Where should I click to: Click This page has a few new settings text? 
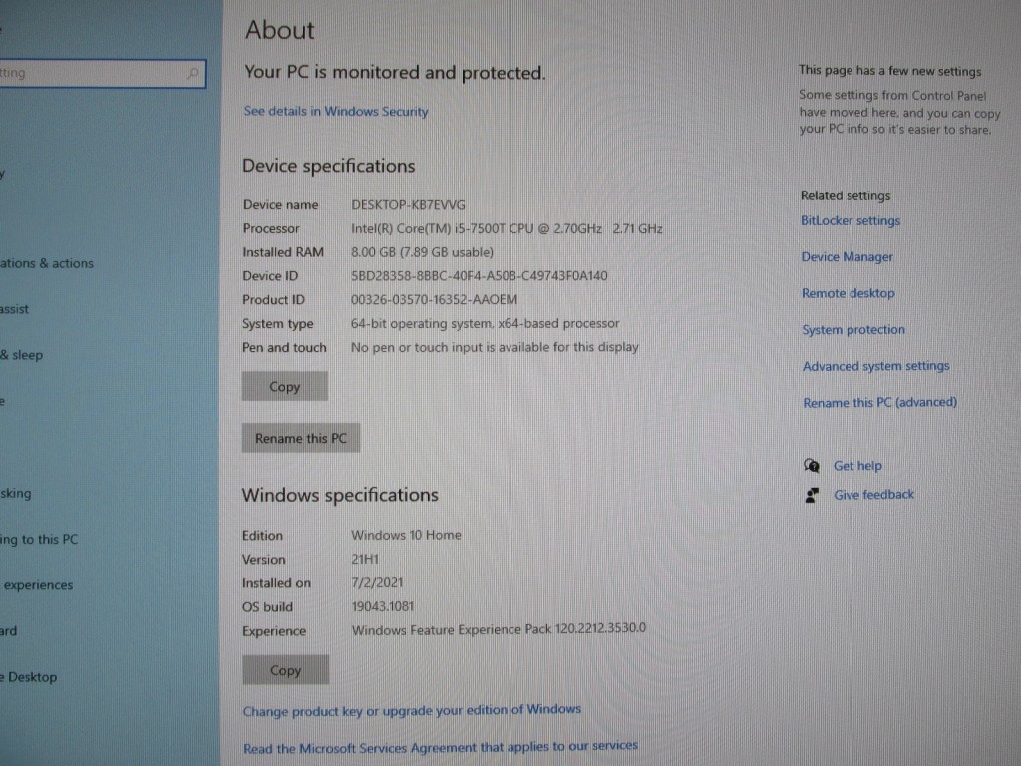pos(889,71)
